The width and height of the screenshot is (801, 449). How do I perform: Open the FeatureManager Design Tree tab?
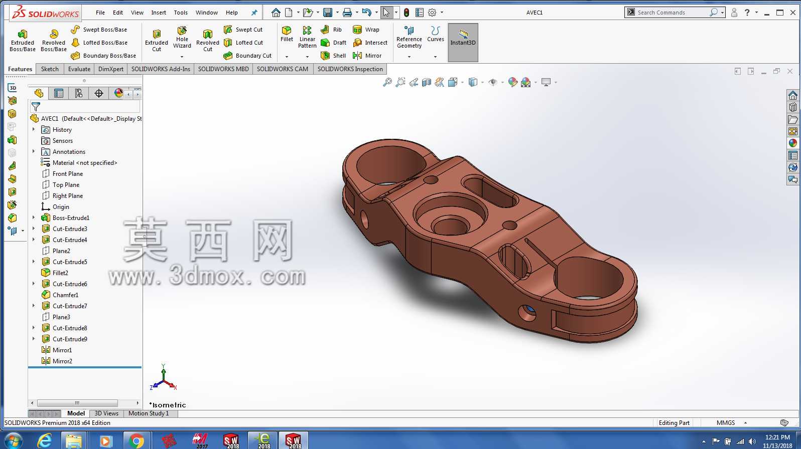(39, 93)
